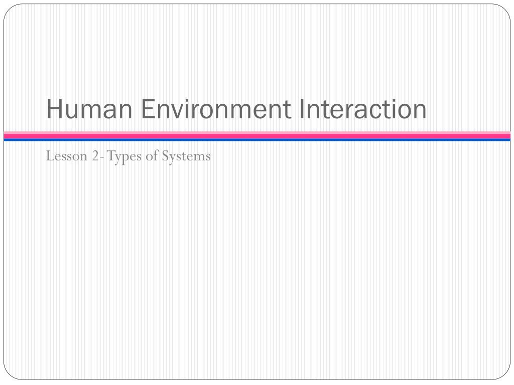Click the word 'Types' in the subtitle
The height and width of the screenshot is (385, 514).
tap(124, 157)
